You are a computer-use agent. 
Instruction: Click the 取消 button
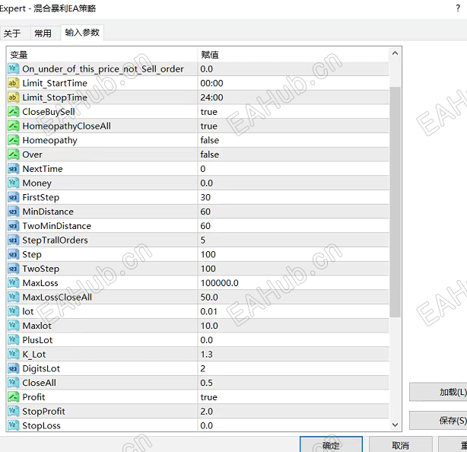[x=400, y=445]
